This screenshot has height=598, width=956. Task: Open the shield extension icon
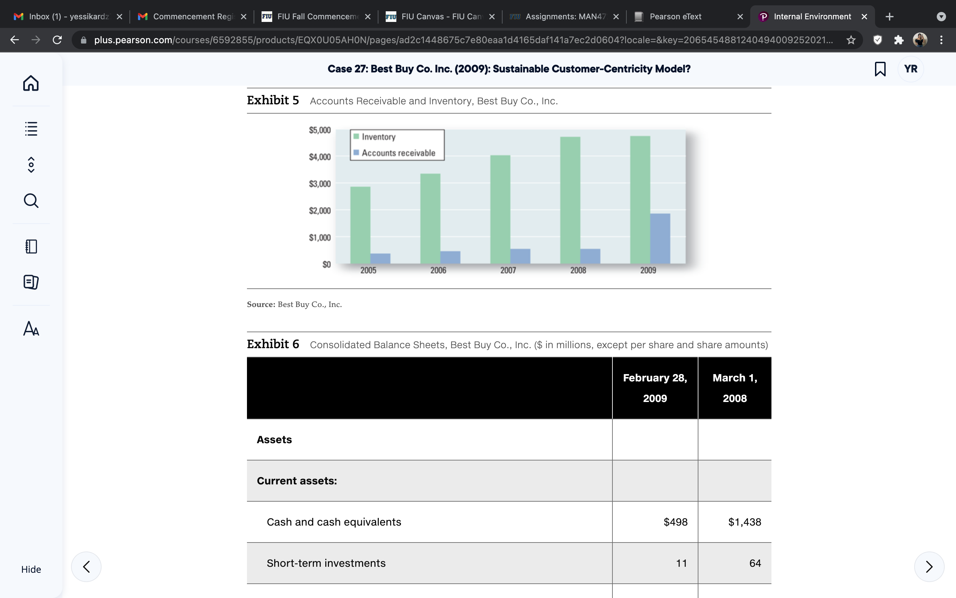[x=877, y=40]
